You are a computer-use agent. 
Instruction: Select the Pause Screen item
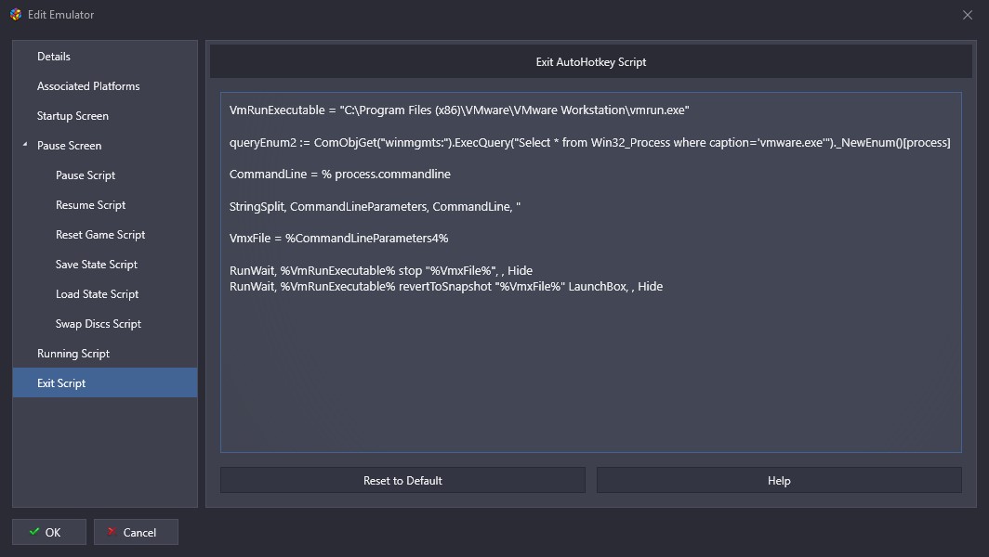[70, 146]
